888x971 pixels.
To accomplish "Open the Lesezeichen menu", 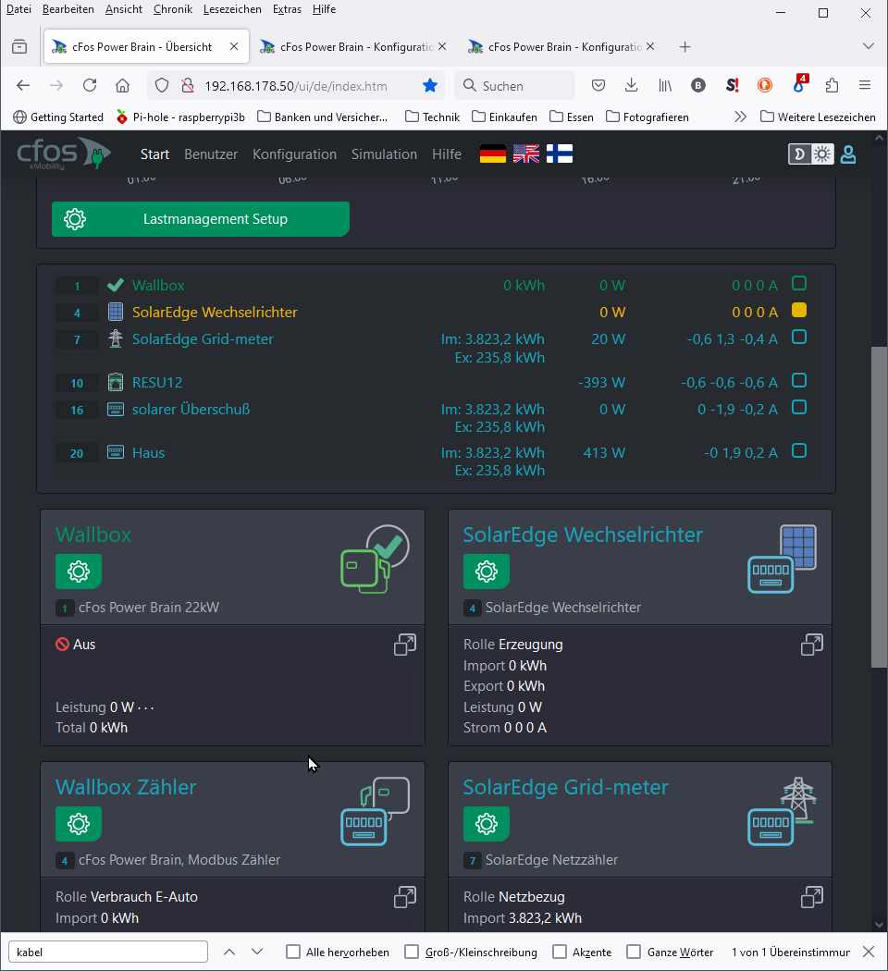I will [232, 9].
